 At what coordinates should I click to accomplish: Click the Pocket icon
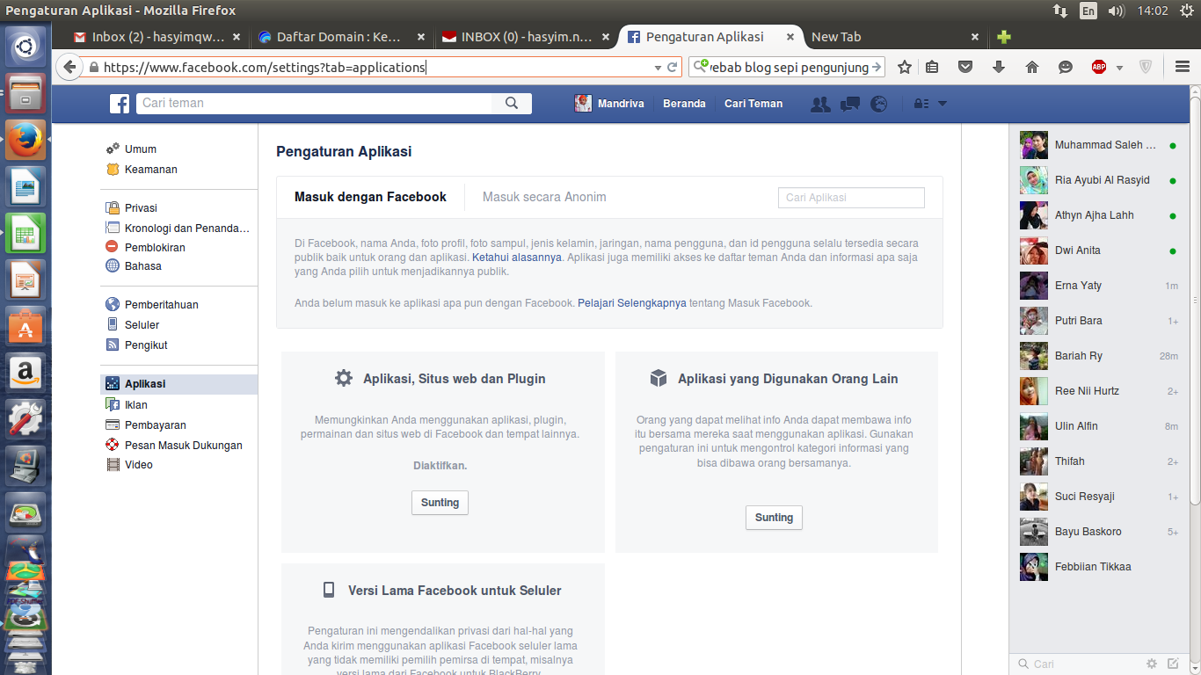[x=965, y=67]
